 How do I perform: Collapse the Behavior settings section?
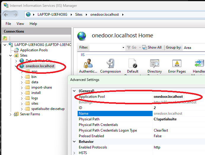click(74, 142)
